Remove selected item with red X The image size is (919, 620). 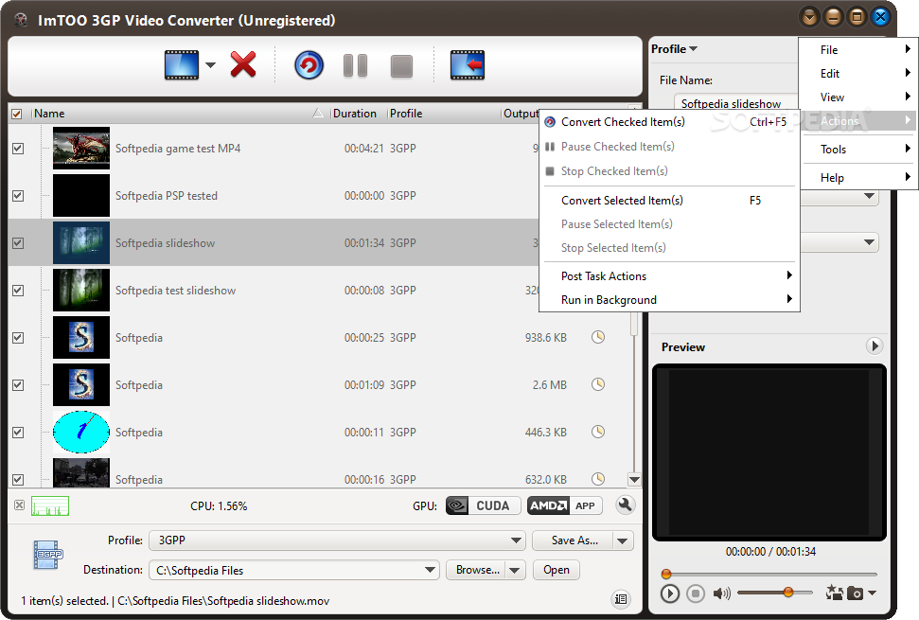coord(242,64)
